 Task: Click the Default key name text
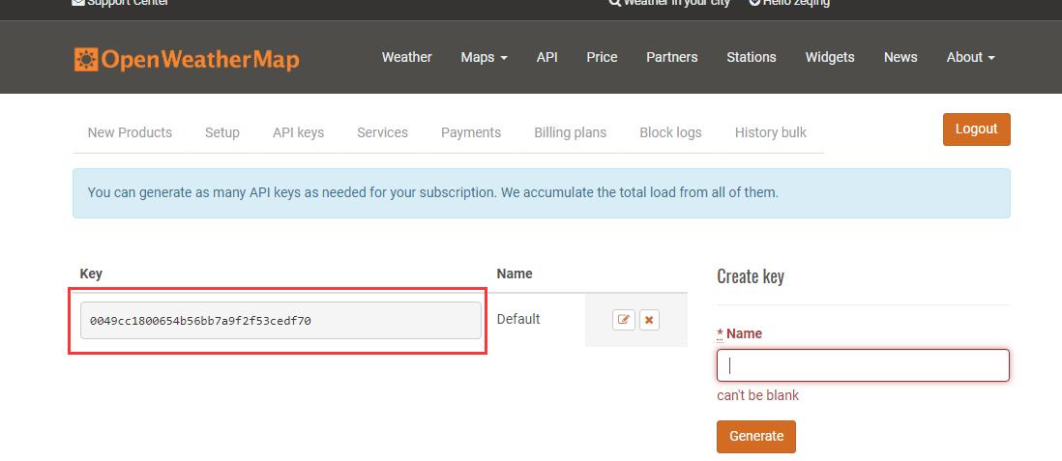518,319
